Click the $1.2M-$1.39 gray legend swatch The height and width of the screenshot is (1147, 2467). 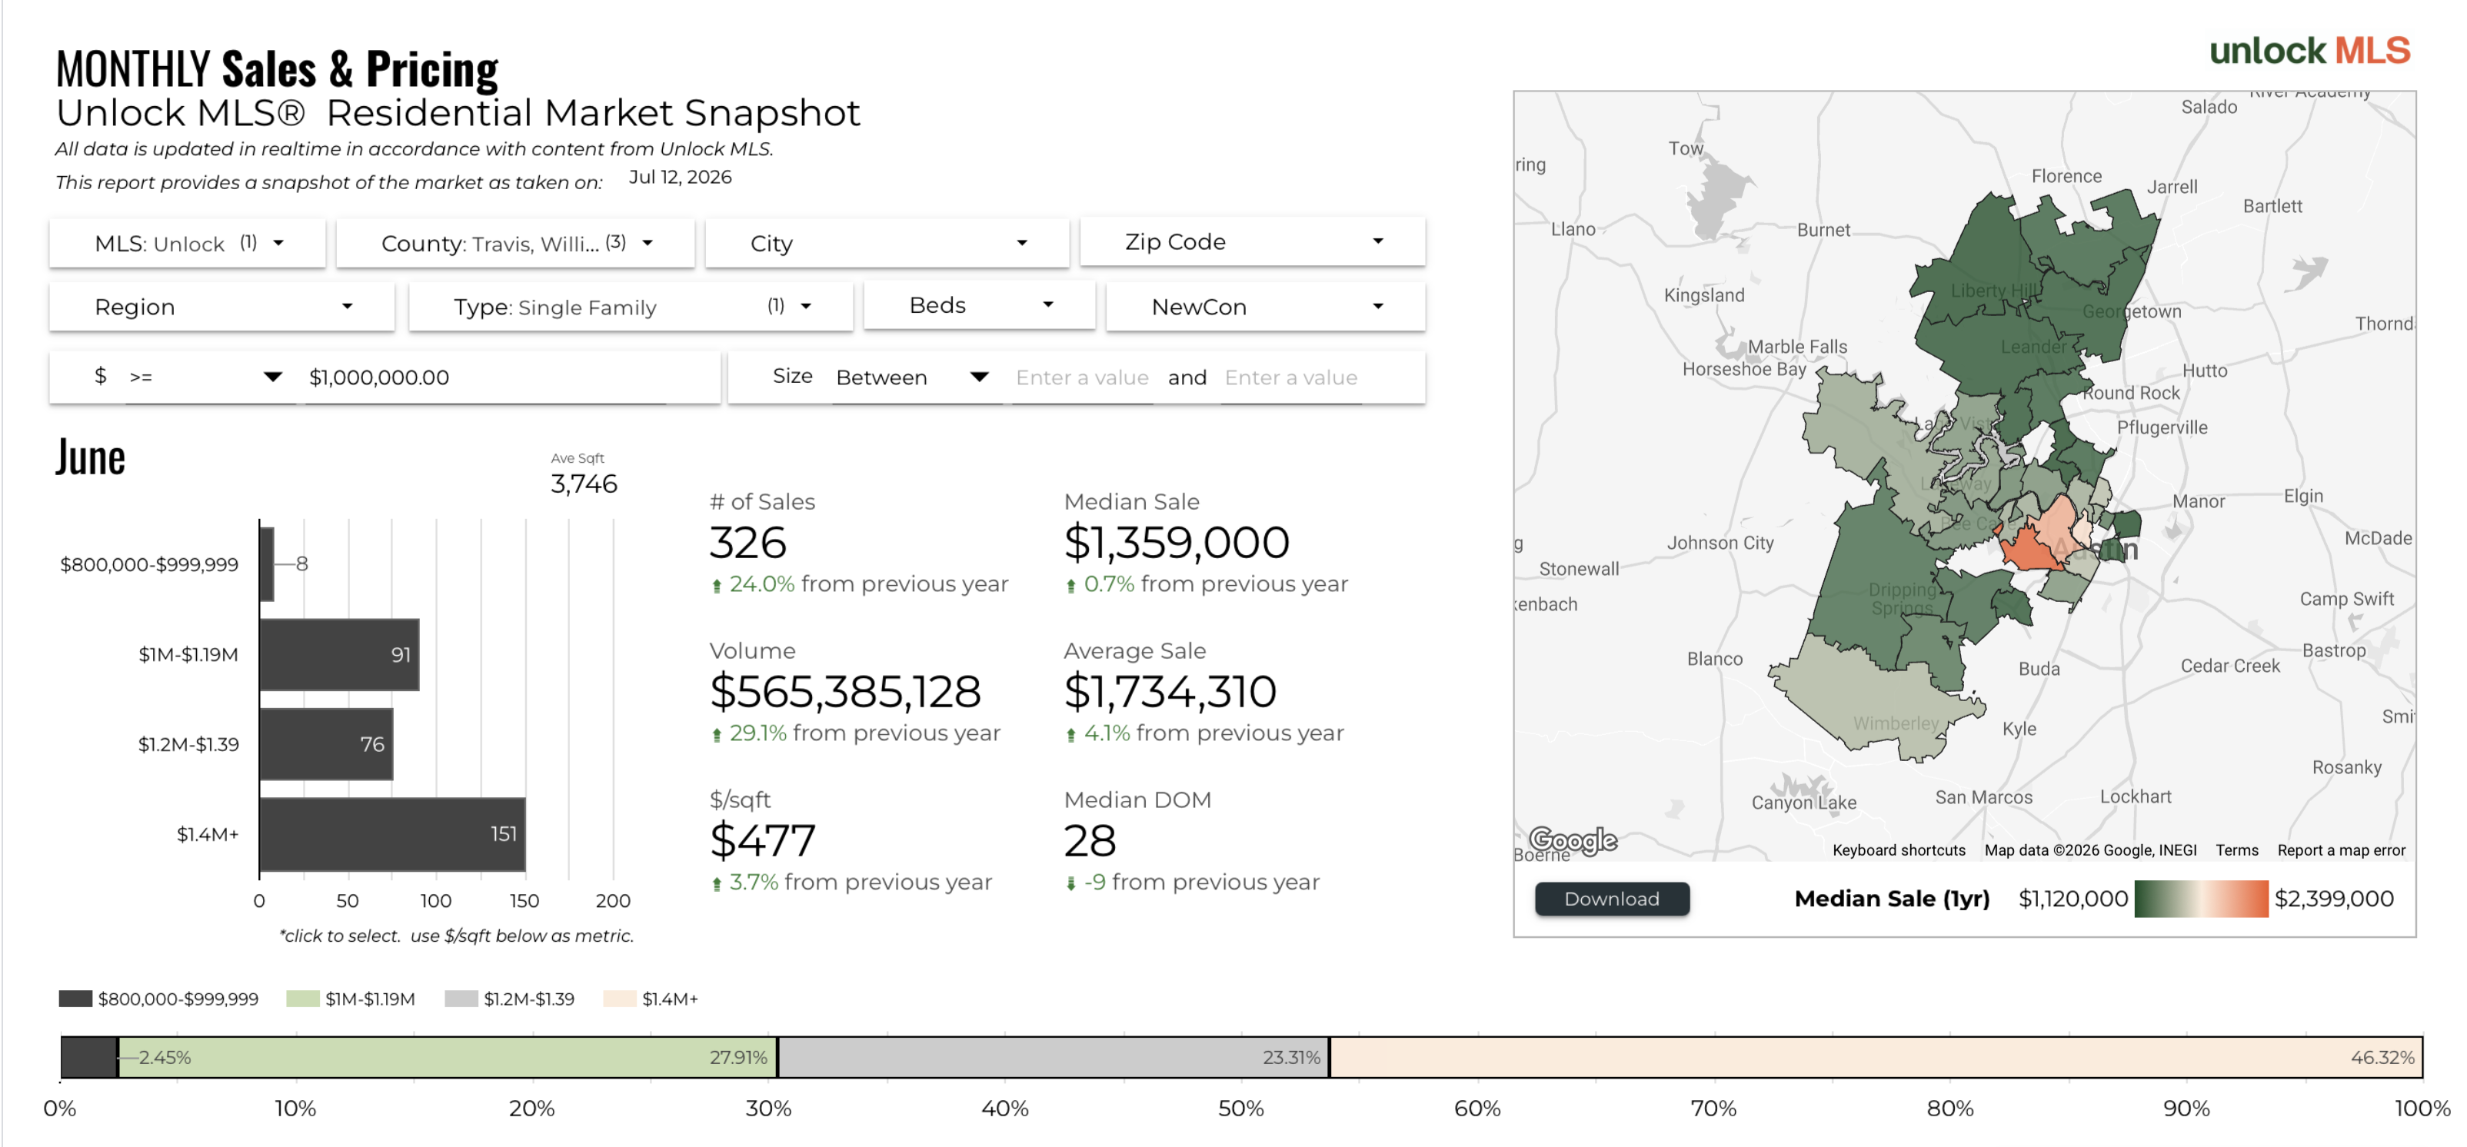point(461,999)
